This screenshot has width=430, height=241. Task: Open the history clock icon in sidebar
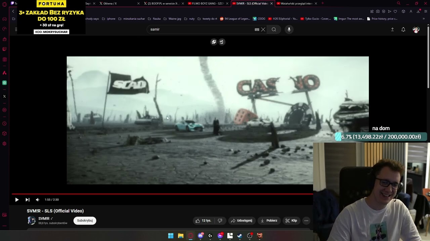pyautogui.click(x=4, y=124)
